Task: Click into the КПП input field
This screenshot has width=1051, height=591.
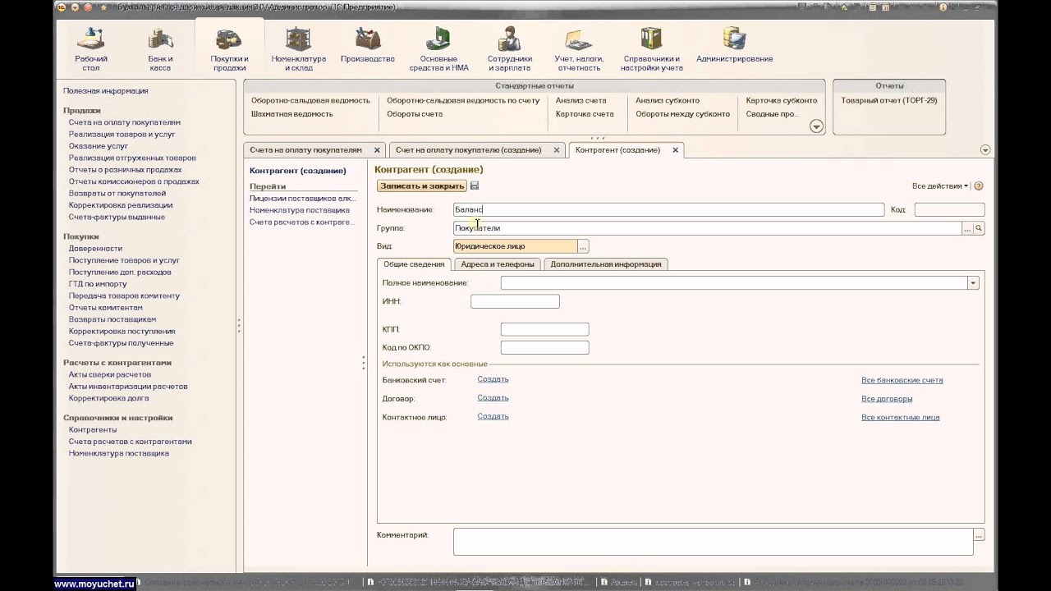Action: (544, 329)
